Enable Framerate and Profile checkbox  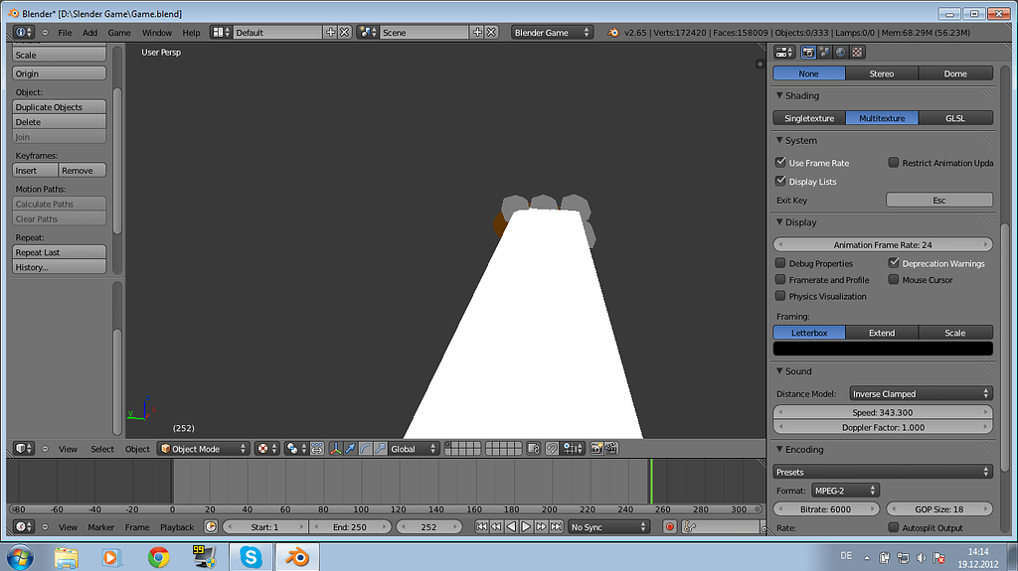coord(780,280)
